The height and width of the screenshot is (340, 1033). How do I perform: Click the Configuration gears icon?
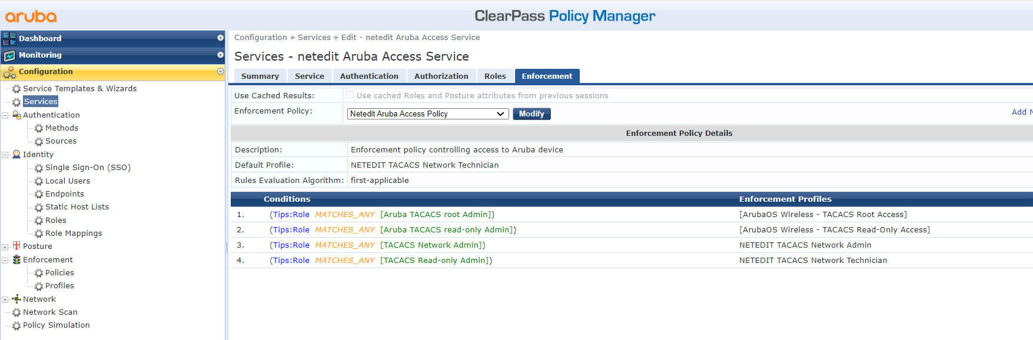(9, 72)
